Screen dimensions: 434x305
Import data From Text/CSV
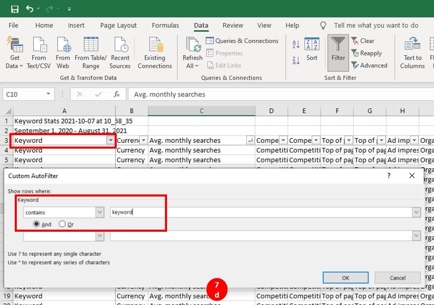point(39,52)
